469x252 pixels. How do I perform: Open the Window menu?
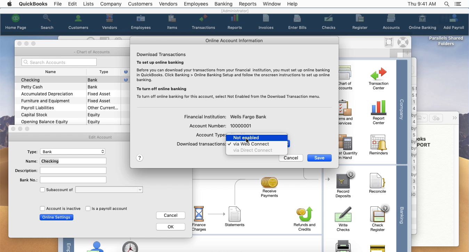coord(272,4)
